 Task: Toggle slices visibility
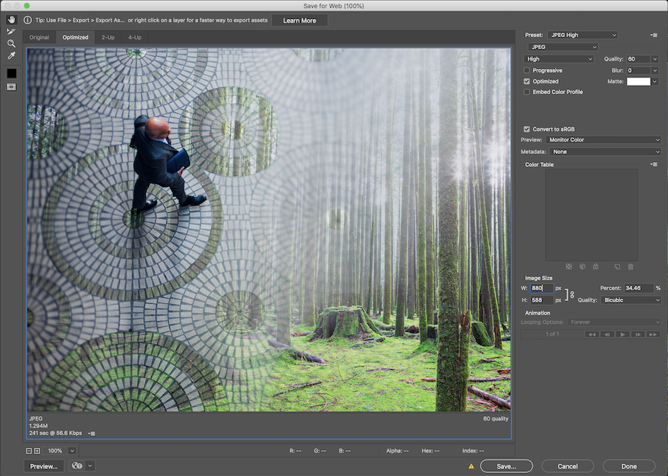(10, 86)
